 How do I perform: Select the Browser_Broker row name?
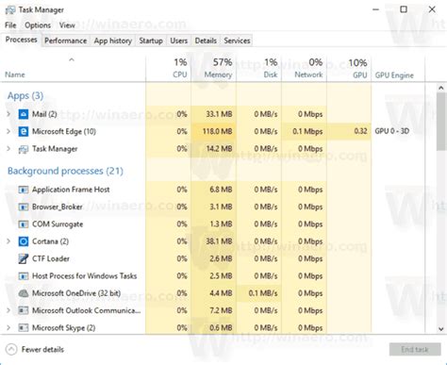pyautogui.click(x=58, y=207)
